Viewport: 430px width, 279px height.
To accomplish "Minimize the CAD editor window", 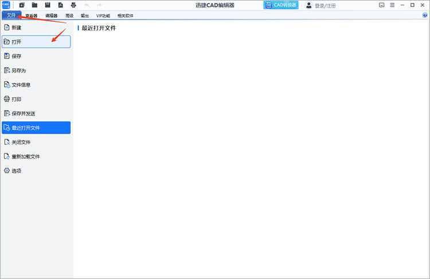I will [402, 5].
